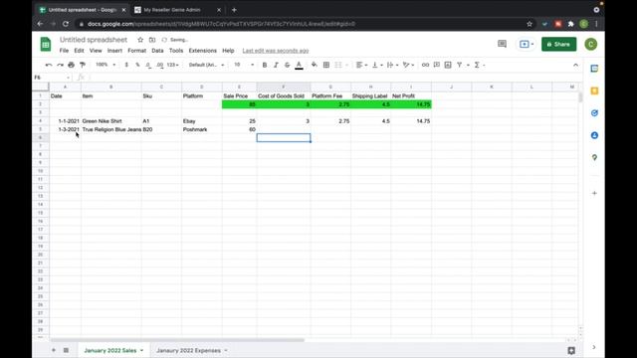This screenshot has width=637, height=358.
Task: Open the Functions sigma dropdown
Action: pos(480,65)
